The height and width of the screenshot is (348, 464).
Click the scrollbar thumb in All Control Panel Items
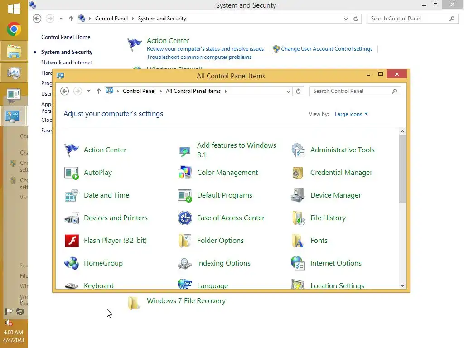402,169
